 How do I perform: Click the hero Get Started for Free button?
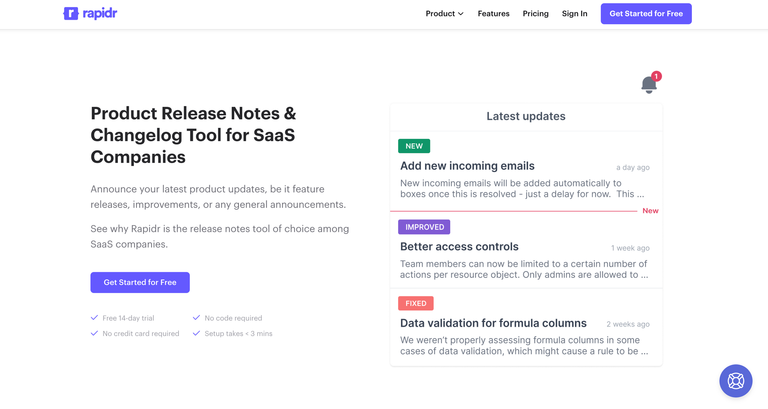click(140, 282)
